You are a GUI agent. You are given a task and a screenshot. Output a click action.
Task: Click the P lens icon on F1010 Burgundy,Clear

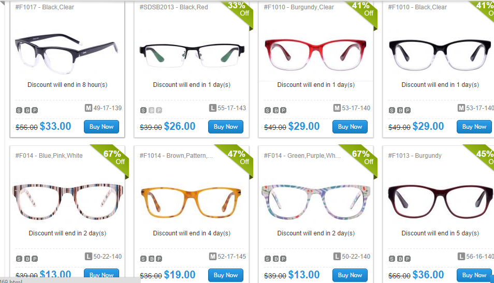283,111
